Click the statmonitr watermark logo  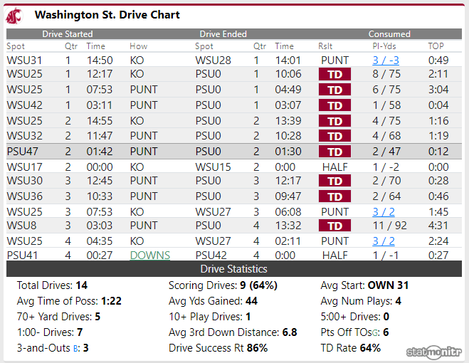click(x=434, y=352)
